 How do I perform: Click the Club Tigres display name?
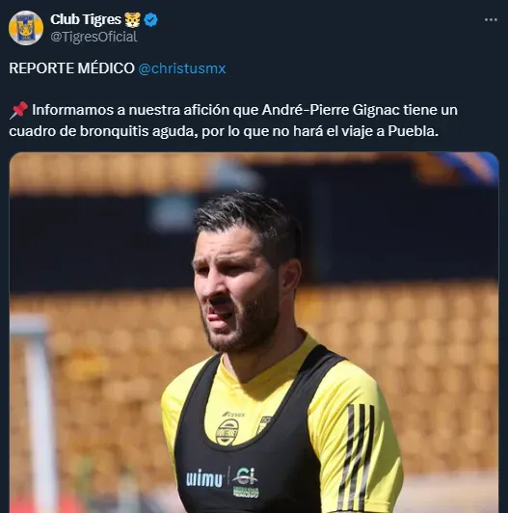coord(86,19)
